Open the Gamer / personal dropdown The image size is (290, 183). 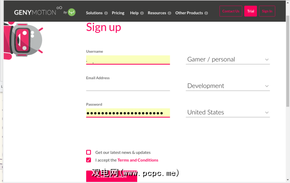pos(228,59)
